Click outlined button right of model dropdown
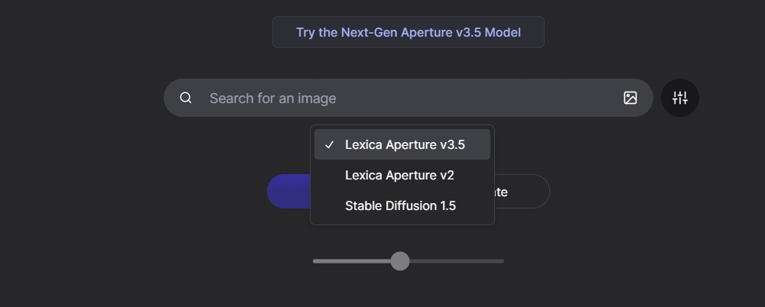This screenshot has width=765, height=307. (522, 192)
